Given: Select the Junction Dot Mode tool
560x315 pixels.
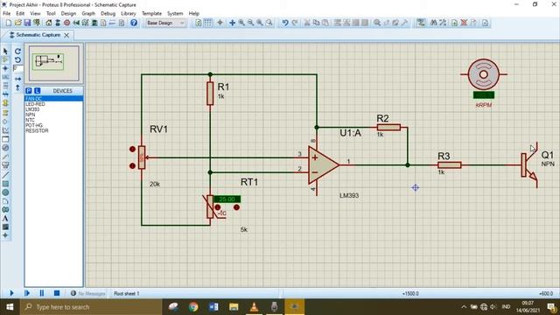Looking at the screenshot, I should (x=5, y=68).
